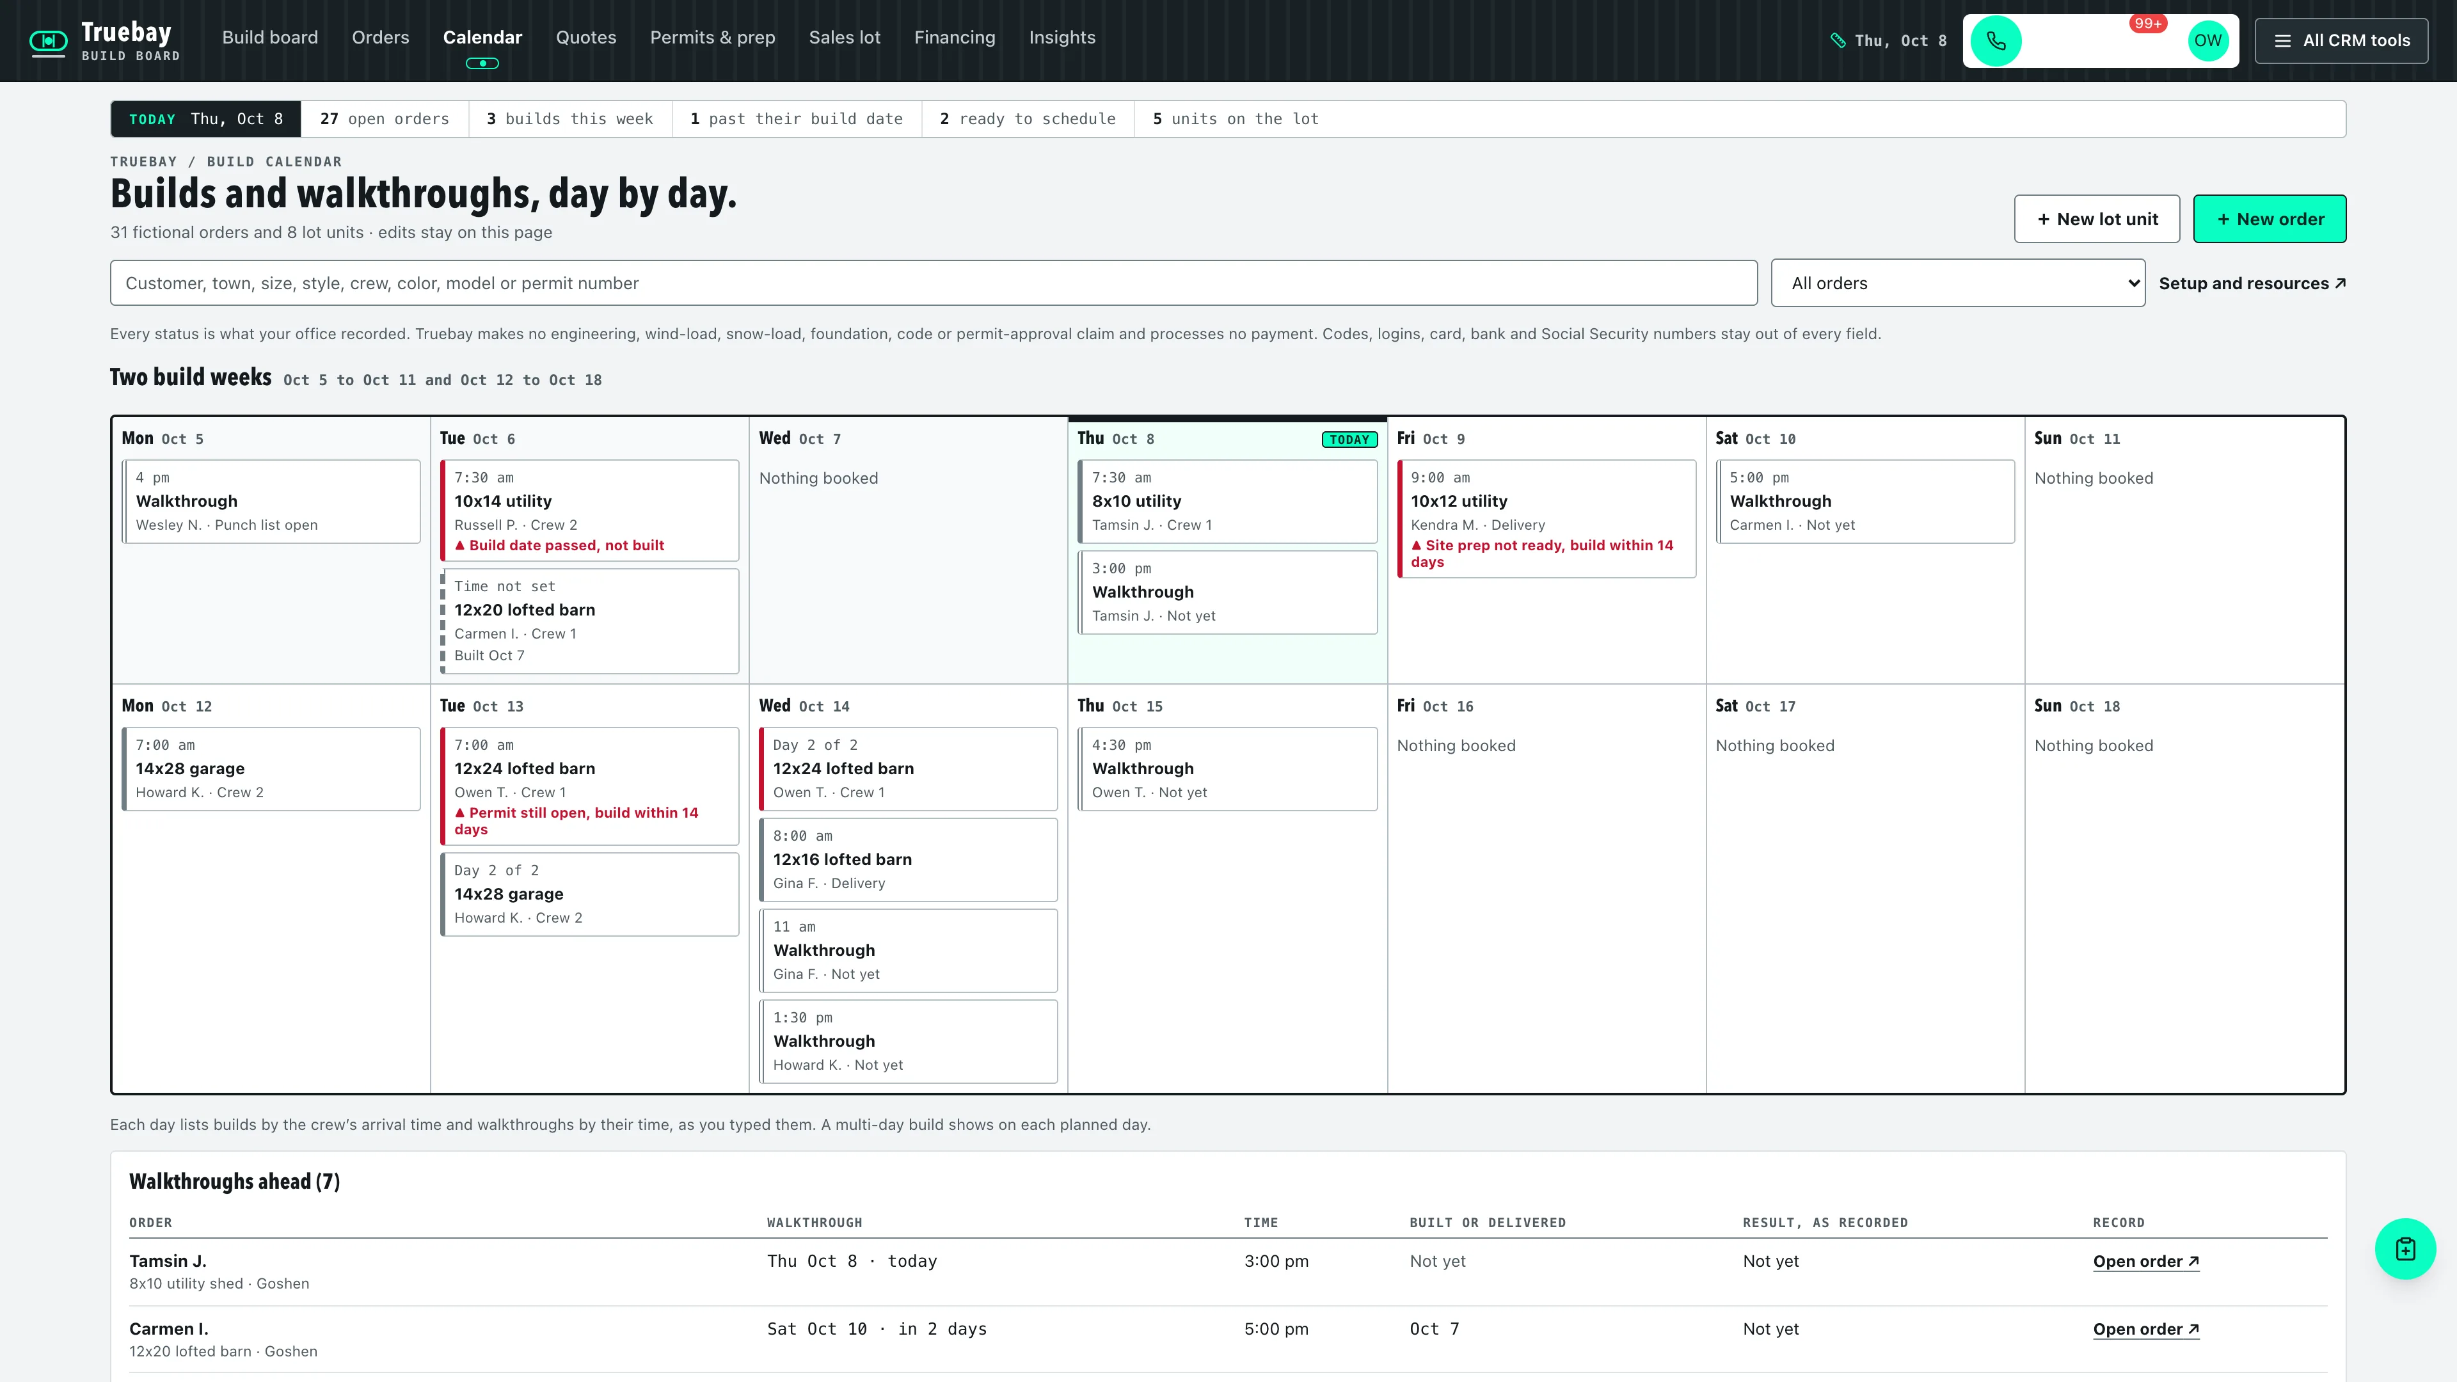Open the 10x14 utility build on Oct 6
2457x1382 pixels.
point(589,511)
